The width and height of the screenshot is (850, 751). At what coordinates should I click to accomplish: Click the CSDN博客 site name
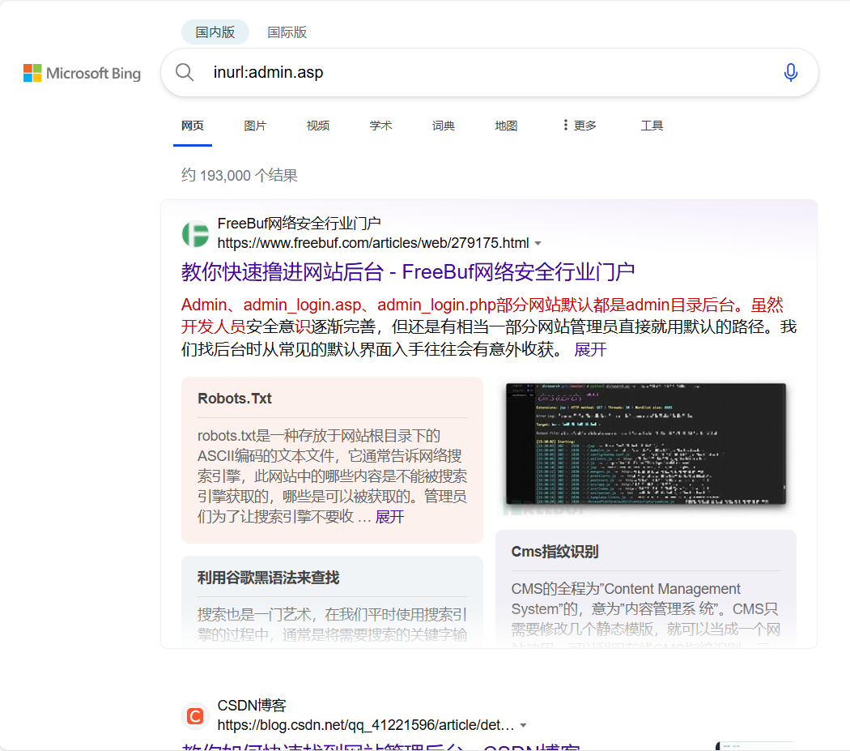pyautogui.click(x=252, y=706)
